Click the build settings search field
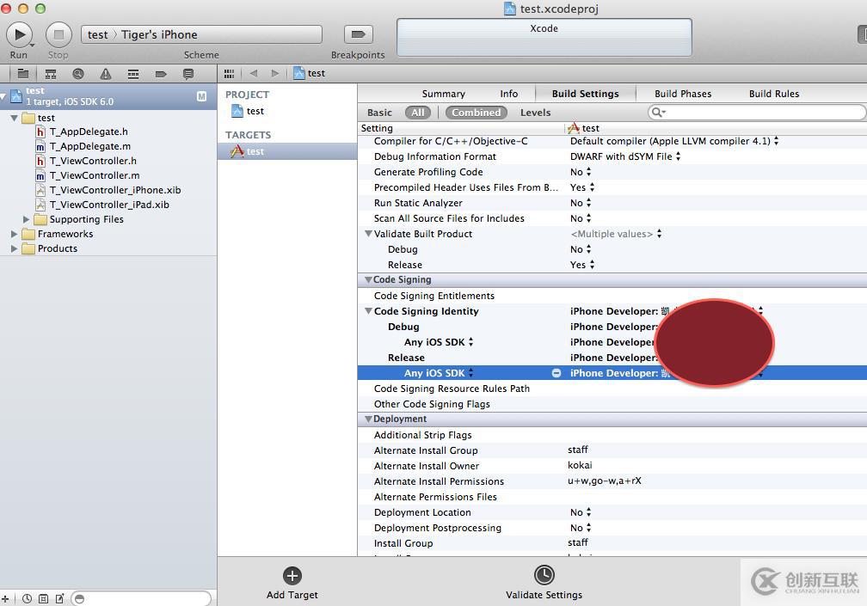Screen dimensions: 867x606 pyautogui.click(x=756, y=112)
